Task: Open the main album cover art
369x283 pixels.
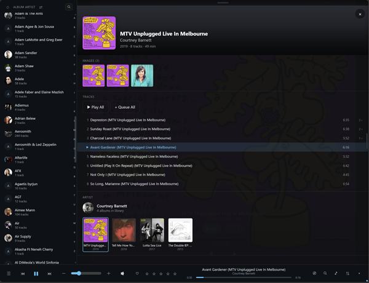Action: (99, 33)
